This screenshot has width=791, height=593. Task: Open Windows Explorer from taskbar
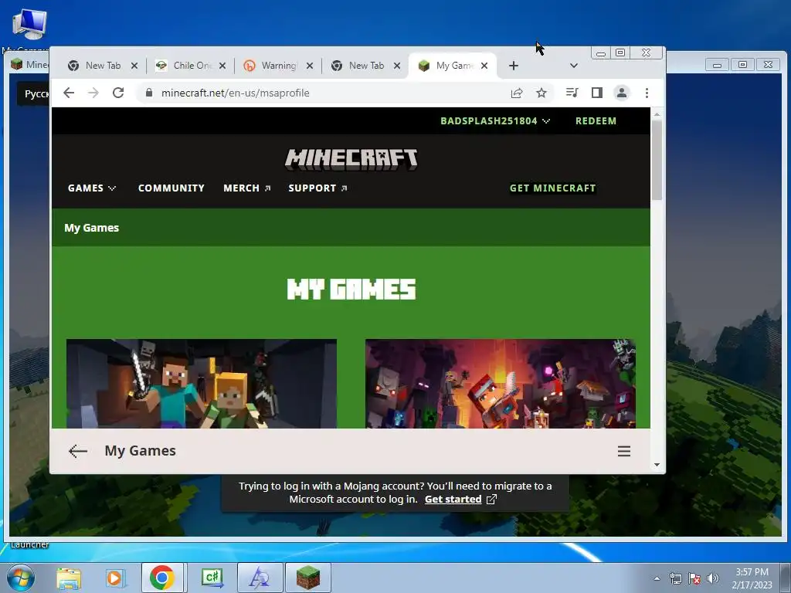click(x=69, y=578)
